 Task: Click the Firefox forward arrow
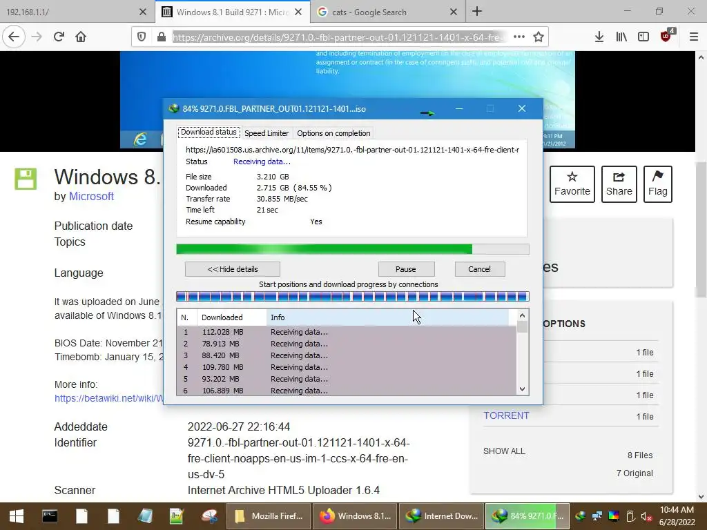click(37, 37)
